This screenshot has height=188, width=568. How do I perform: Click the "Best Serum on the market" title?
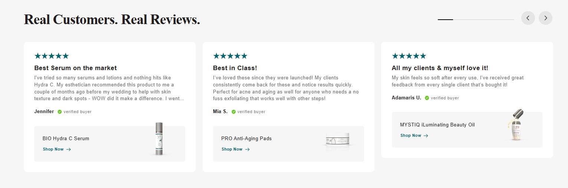[75, 68]
